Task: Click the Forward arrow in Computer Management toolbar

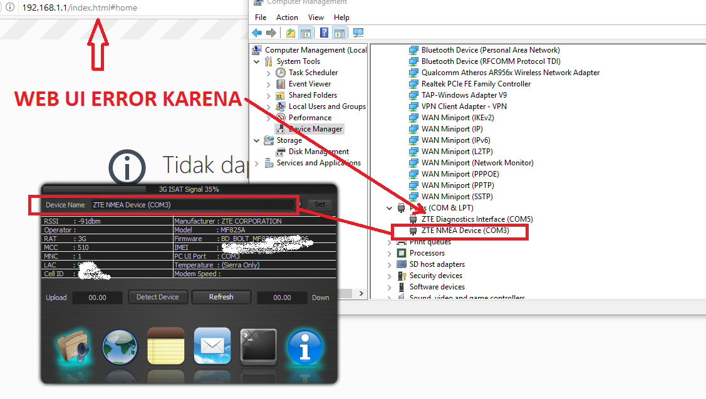Action: pos(271,33)
